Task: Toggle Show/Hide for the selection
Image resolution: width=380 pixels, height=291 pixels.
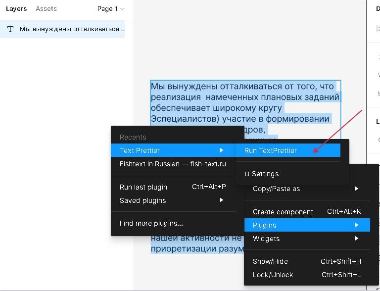Action: (x=270, y=261)
